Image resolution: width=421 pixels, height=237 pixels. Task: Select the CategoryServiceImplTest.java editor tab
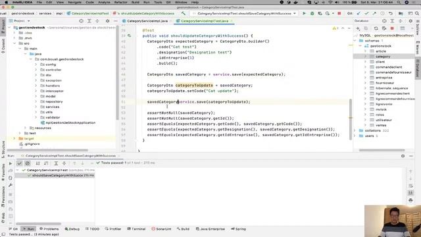[205, 21]
